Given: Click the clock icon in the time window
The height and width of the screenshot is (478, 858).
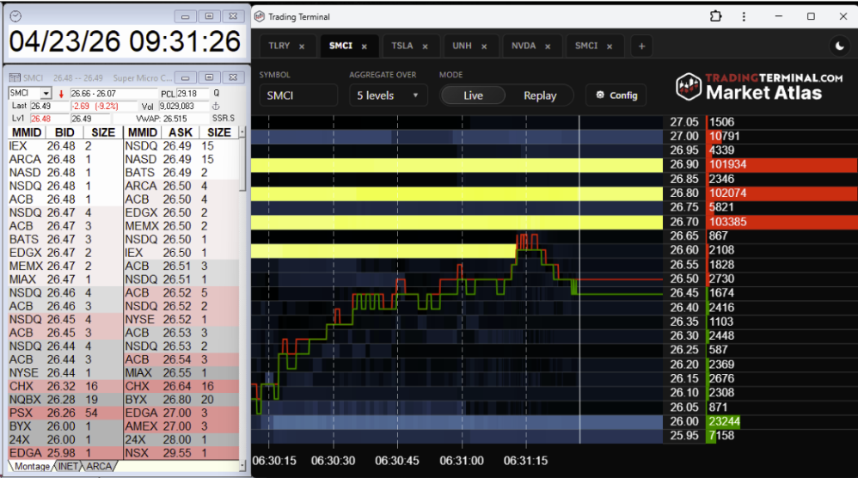Looking at the screenshot, I should tap(15, 16).
